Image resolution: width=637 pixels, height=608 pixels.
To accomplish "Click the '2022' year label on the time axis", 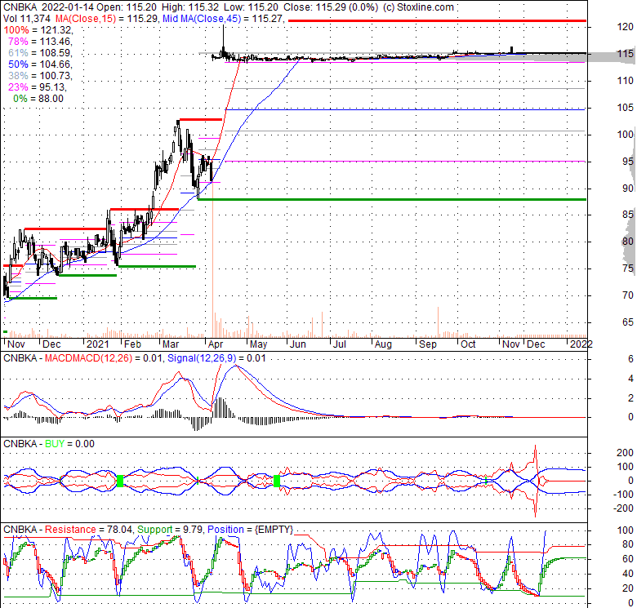I will point(581,344).
